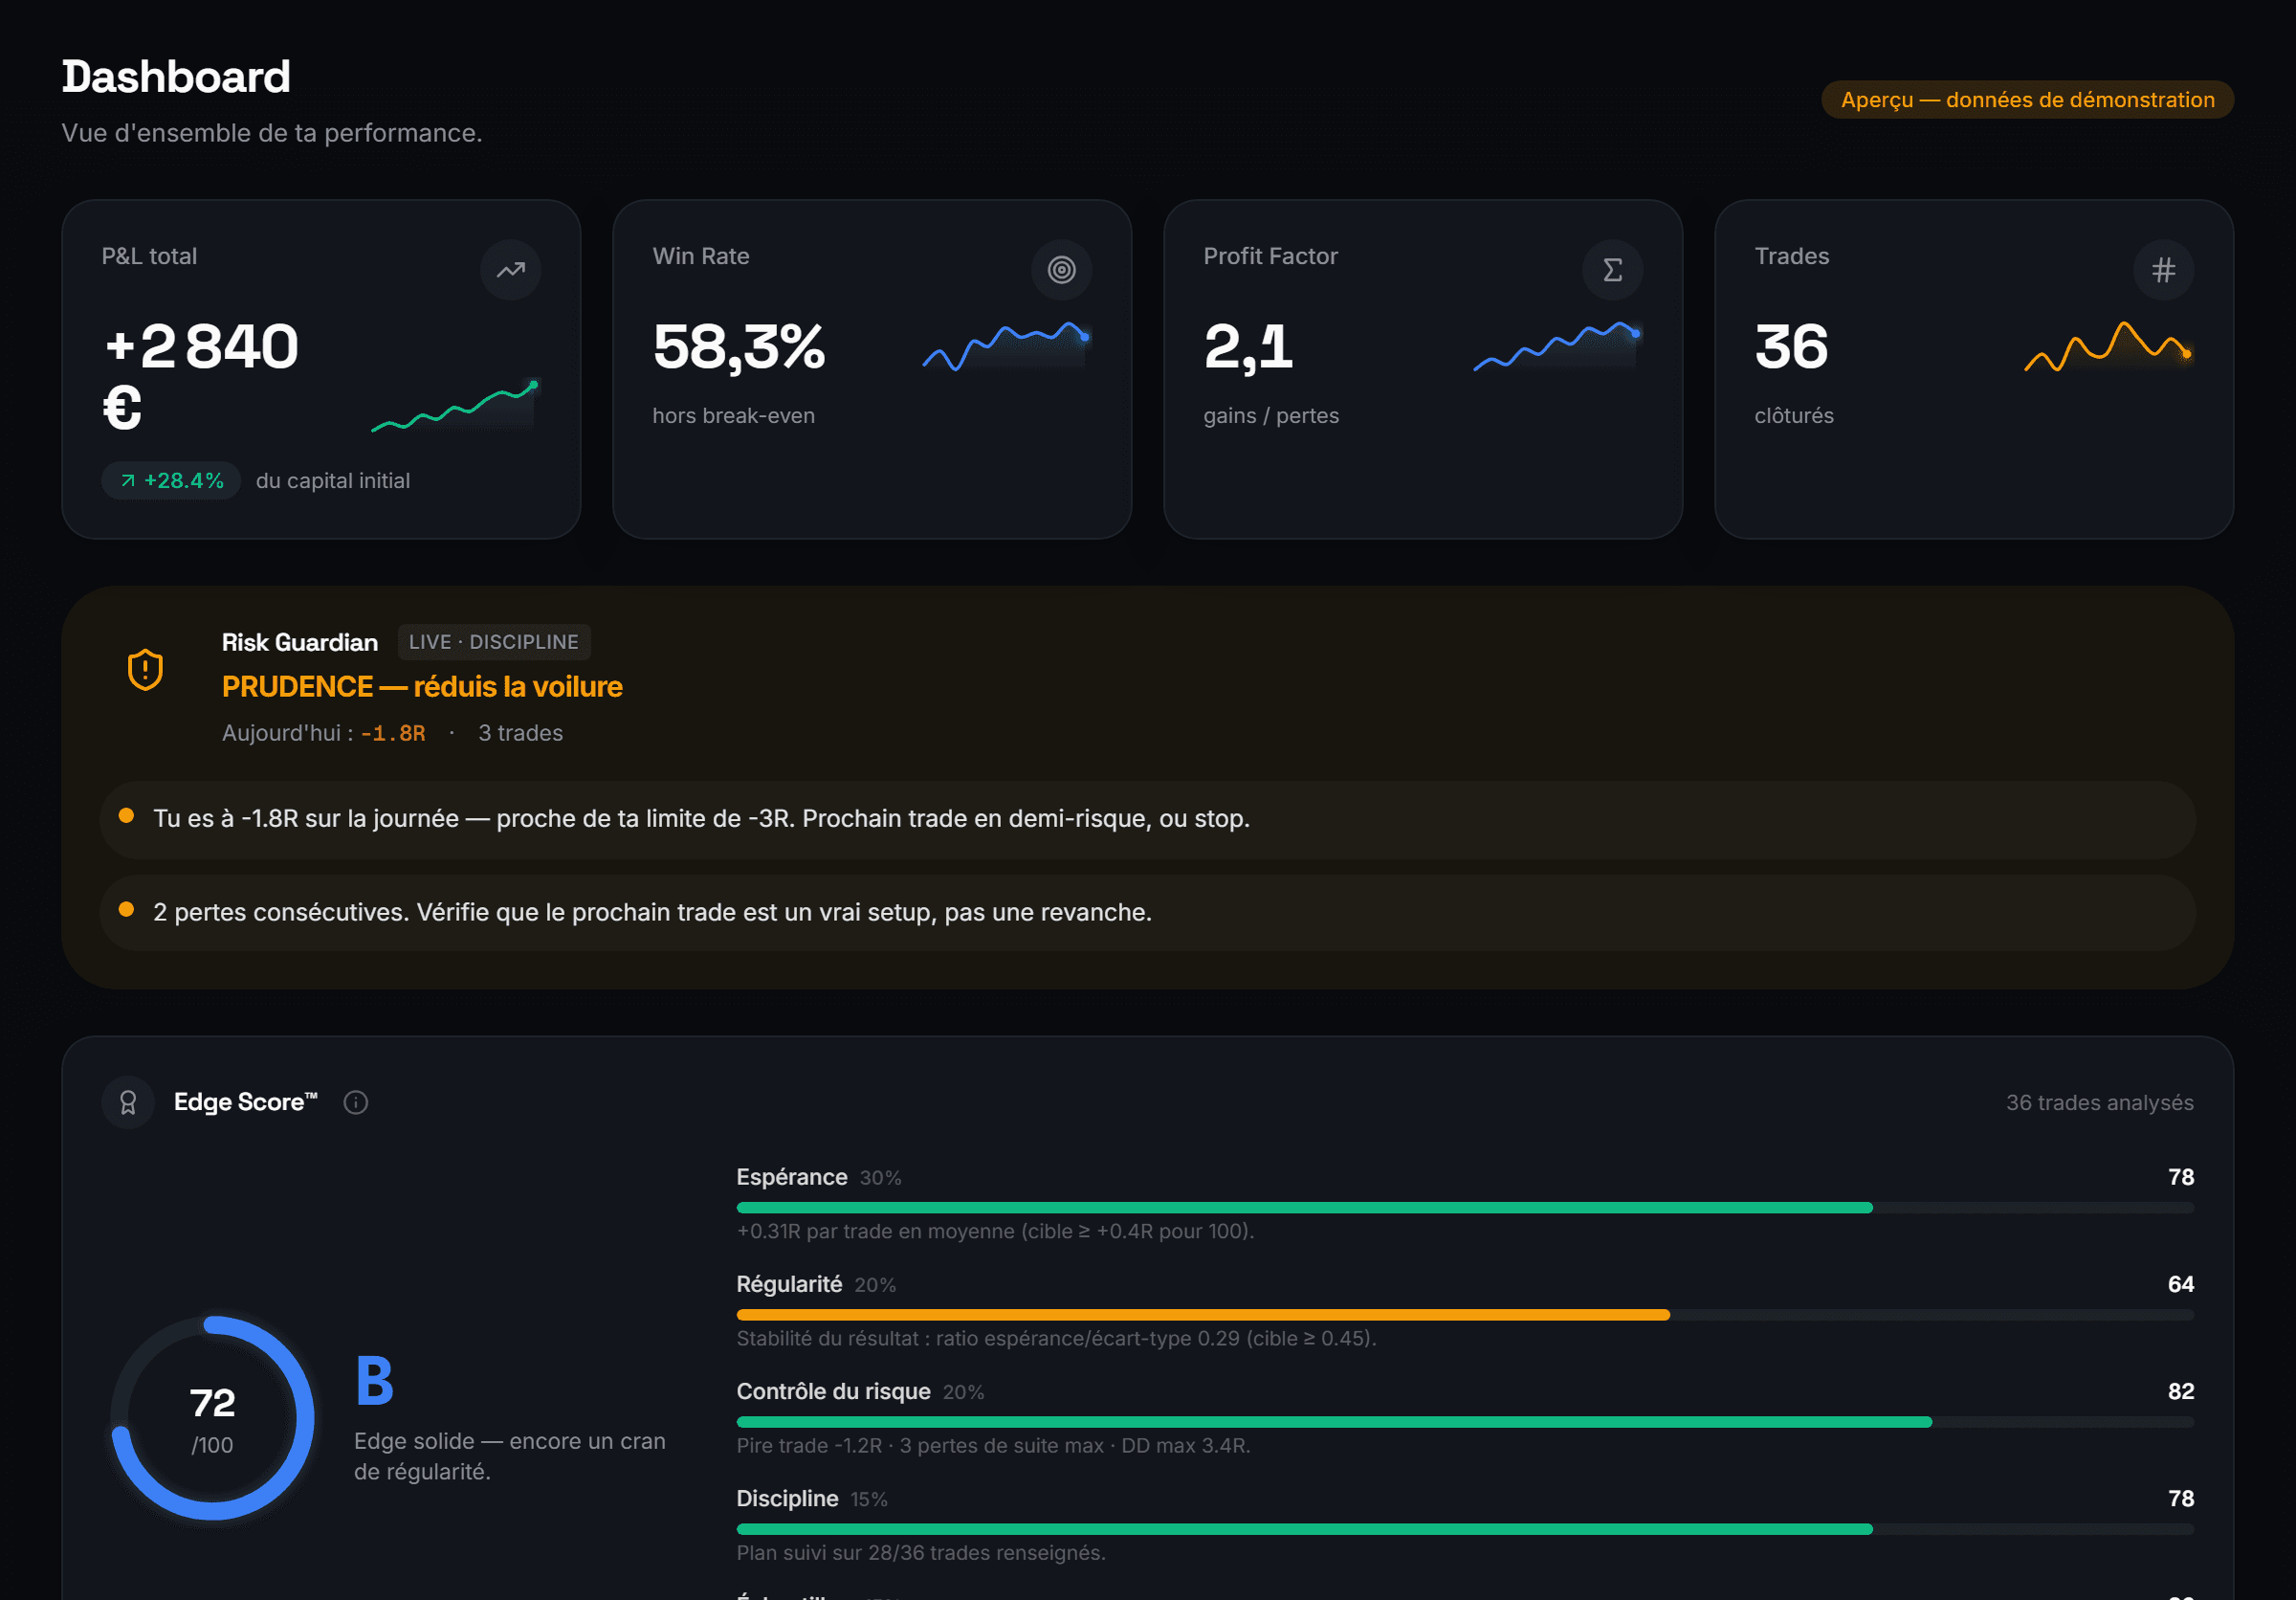2296x1600 pixels.
Task: Click the green arrow in the +28.4% badge
Action: tap(128, 481)
